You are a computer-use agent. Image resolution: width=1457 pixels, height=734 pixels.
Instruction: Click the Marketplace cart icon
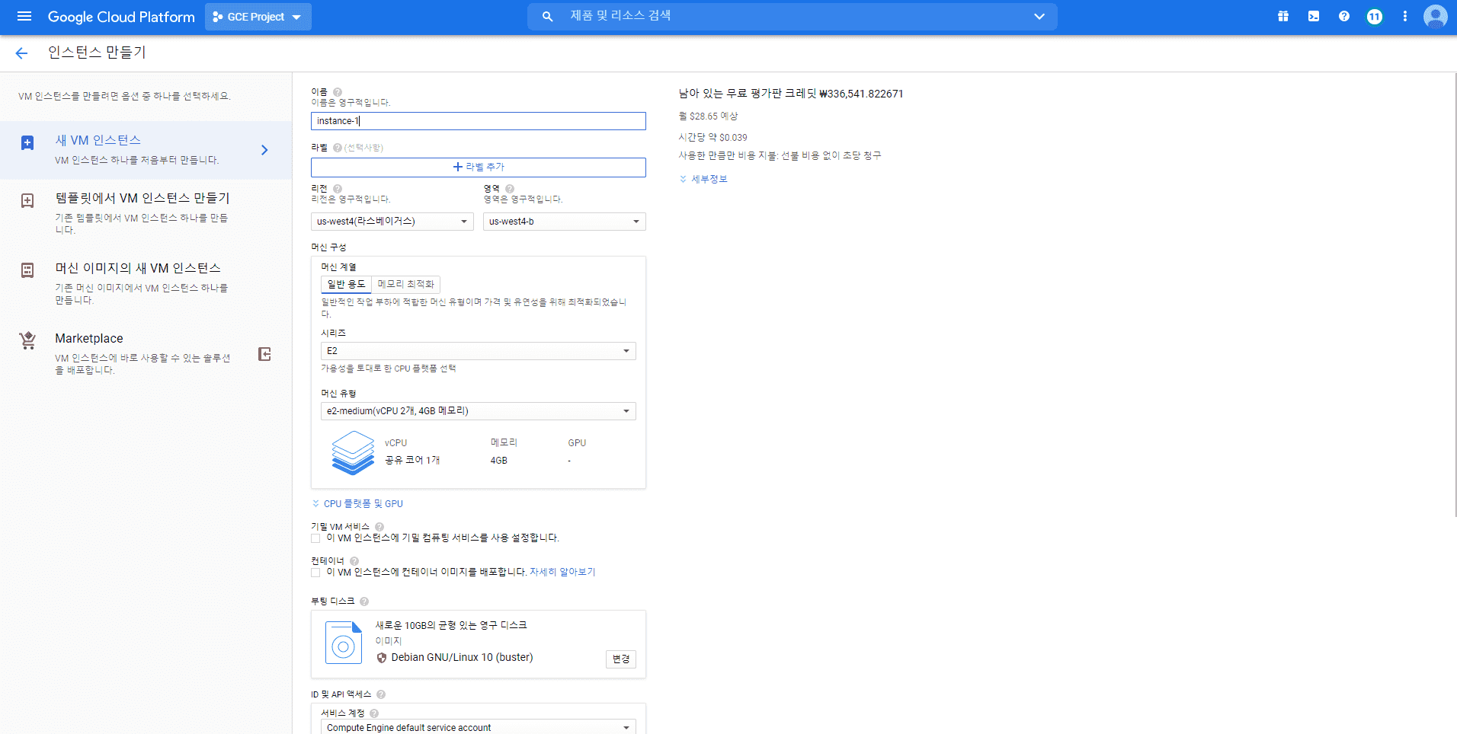[x=27, y=340]
